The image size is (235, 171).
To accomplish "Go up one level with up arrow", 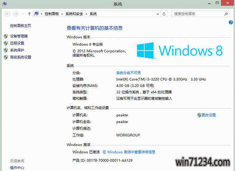I will (29, 14).
